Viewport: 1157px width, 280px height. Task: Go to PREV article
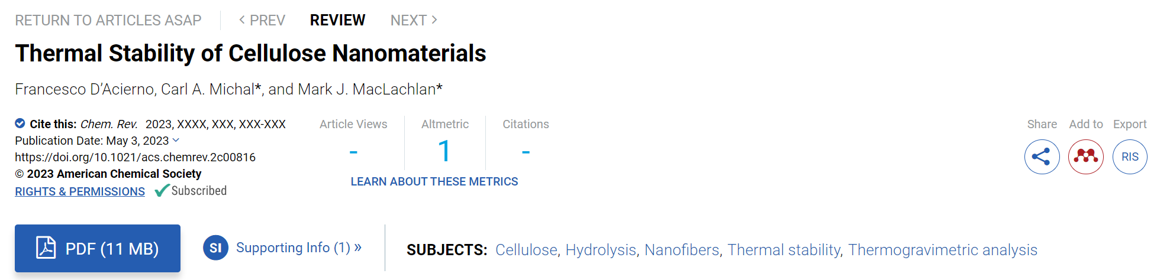[x=262, y=20]
